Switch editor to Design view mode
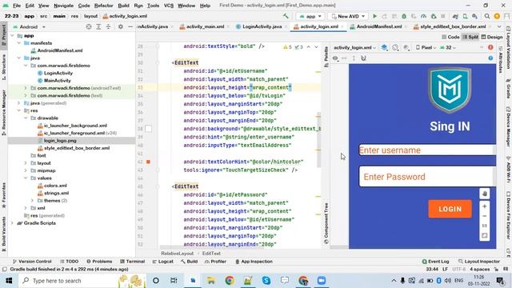The image size is (512, 288). tap(492, 38)
